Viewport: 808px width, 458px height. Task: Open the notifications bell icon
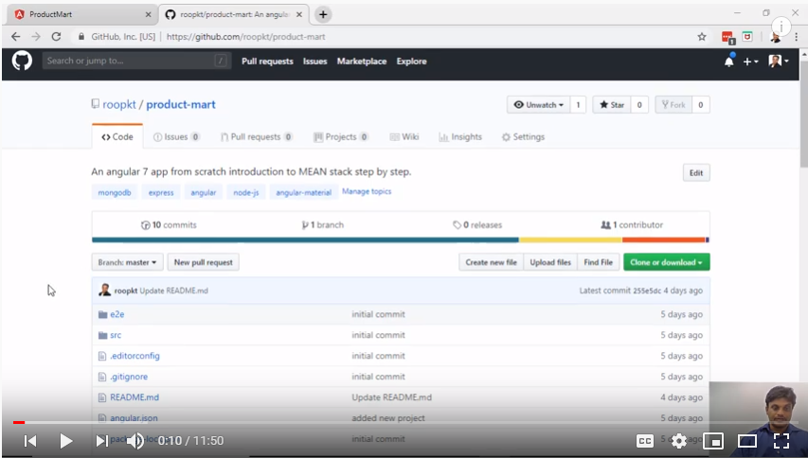728,62
